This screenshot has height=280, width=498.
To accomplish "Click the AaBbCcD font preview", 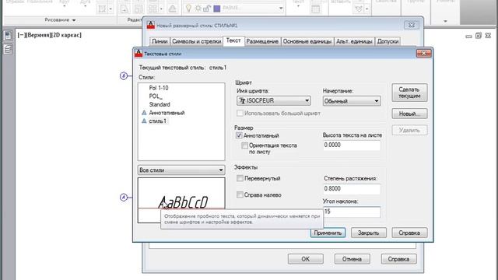I will point(183,202).
